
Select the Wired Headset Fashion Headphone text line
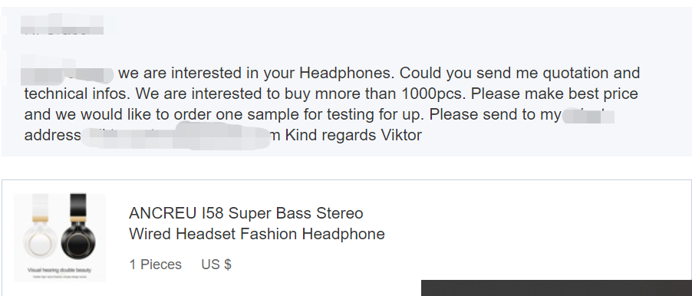(257, 234)
